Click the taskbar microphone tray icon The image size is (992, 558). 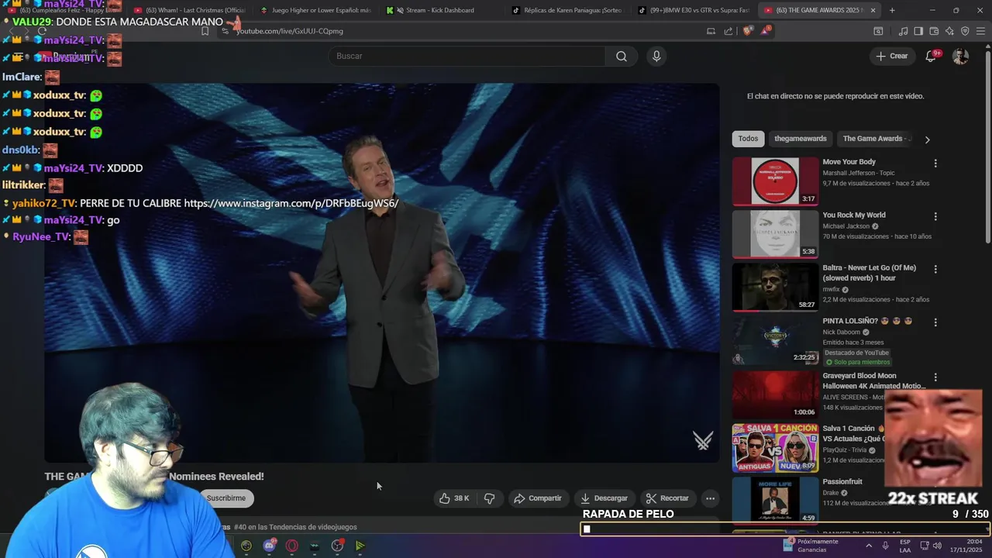[x=885, y=546]
